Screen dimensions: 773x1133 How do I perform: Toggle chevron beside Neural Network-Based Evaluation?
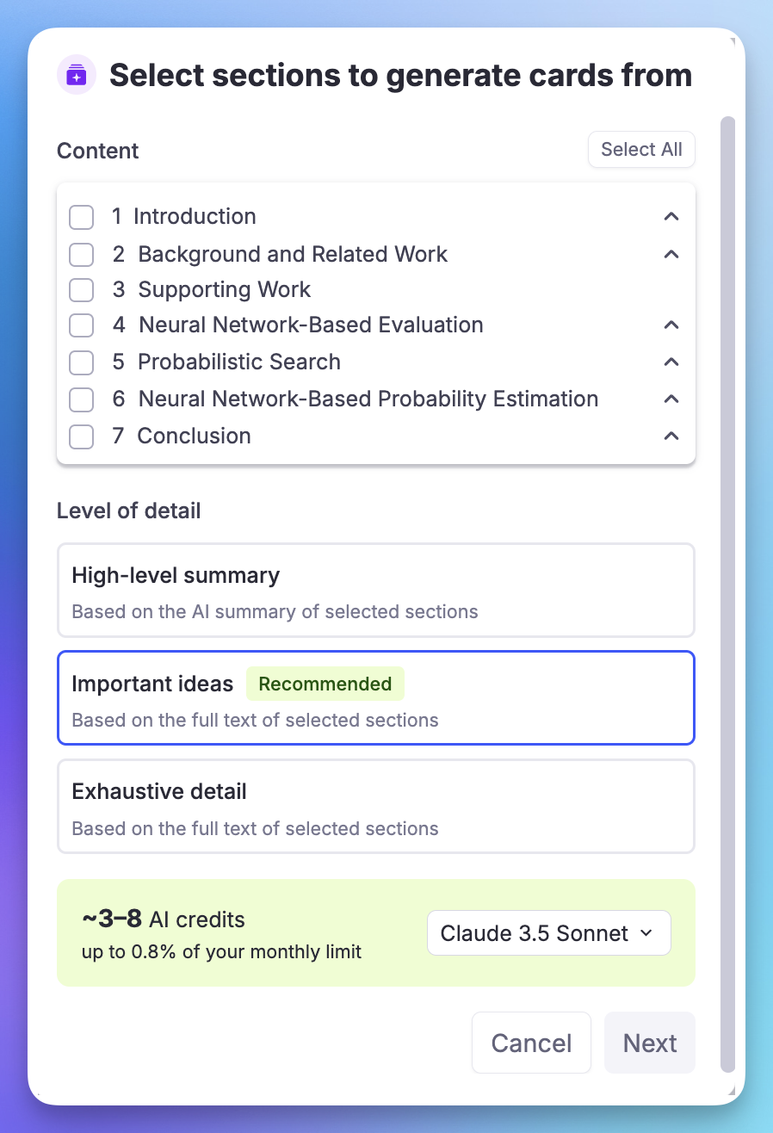point(671,325)
